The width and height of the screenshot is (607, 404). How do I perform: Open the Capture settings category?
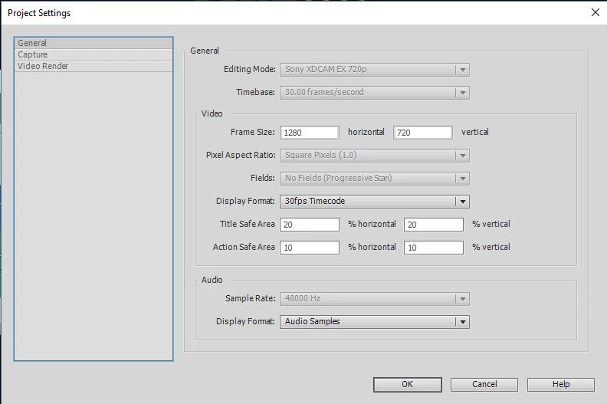point(94,54)
